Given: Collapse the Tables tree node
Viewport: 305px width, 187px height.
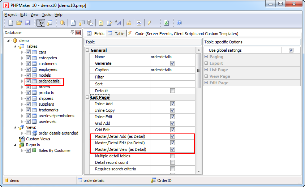Looking at the screenshot, I should (x=15, y=46).
